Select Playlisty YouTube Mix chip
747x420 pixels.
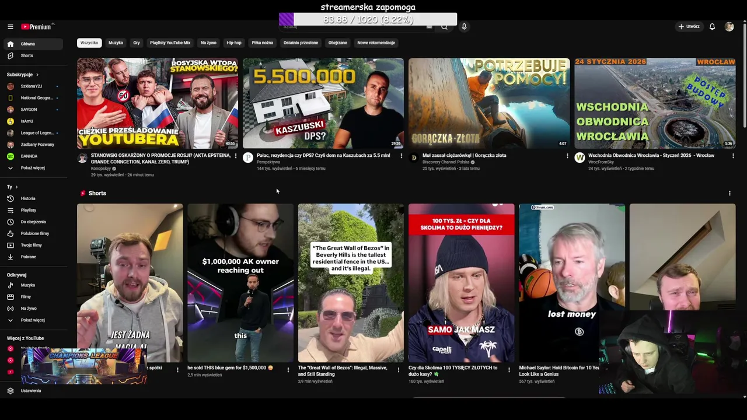click(x=170, y=43)
